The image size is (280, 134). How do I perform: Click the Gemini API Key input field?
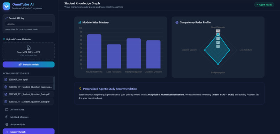click(x=28, y=24)
